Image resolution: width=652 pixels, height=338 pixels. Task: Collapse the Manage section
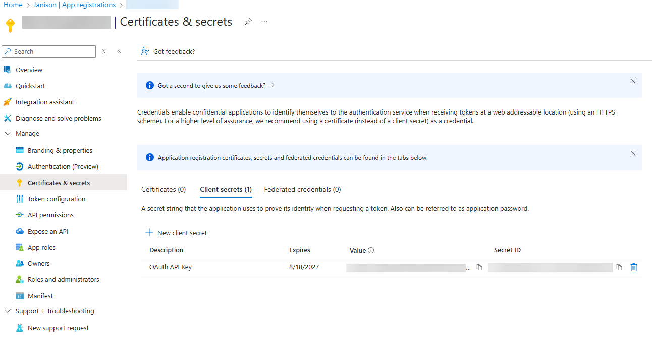(8, 134)
